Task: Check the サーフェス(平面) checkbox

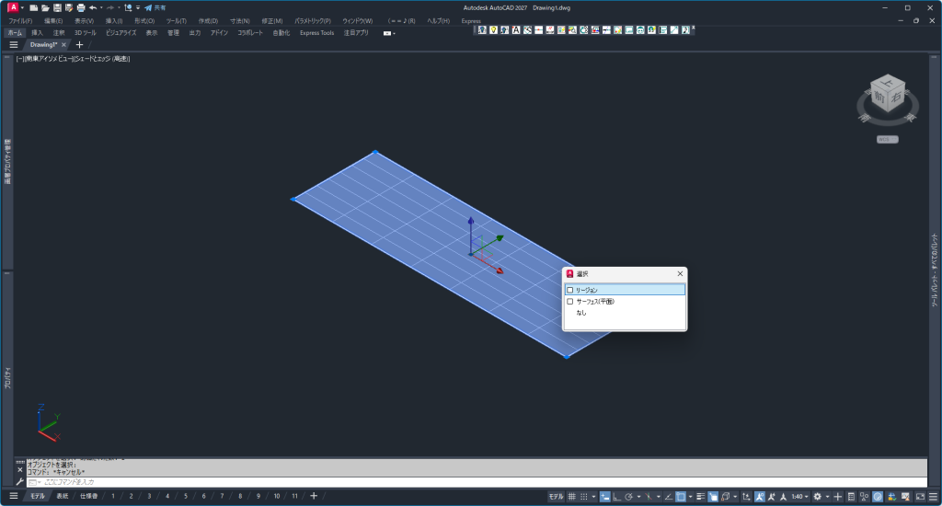Action: 570,301
